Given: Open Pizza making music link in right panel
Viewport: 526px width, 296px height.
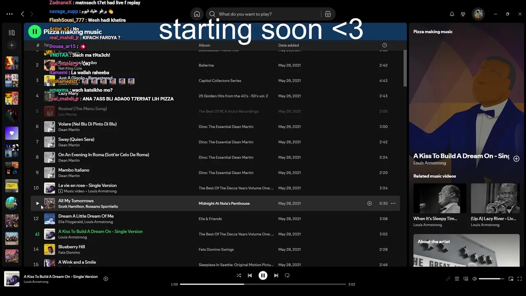Looking at the screenshot, I should pos(433,32).
